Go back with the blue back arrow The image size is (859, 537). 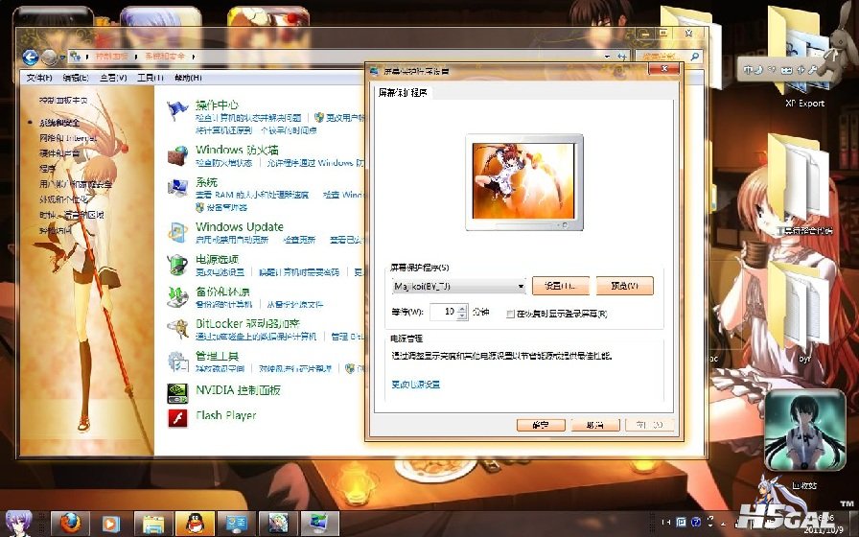tap(30, 57)
